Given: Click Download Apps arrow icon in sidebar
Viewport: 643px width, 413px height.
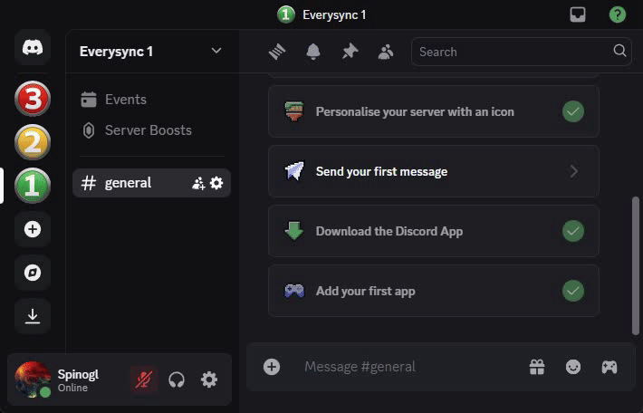Looking at the screenshot, I should coord(33,316).
